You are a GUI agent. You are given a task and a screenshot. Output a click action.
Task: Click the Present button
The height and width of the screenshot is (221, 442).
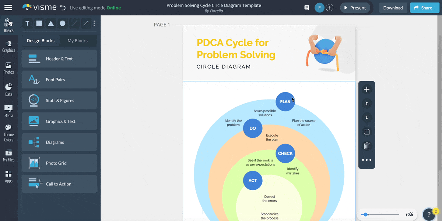[x=355, y=7]
